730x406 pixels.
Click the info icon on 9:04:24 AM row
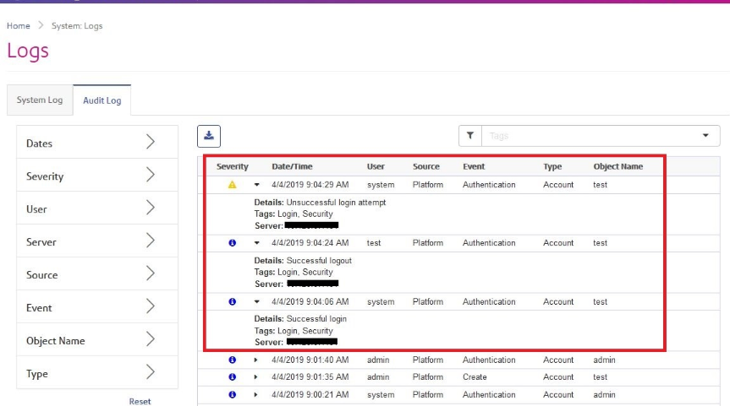232,243
